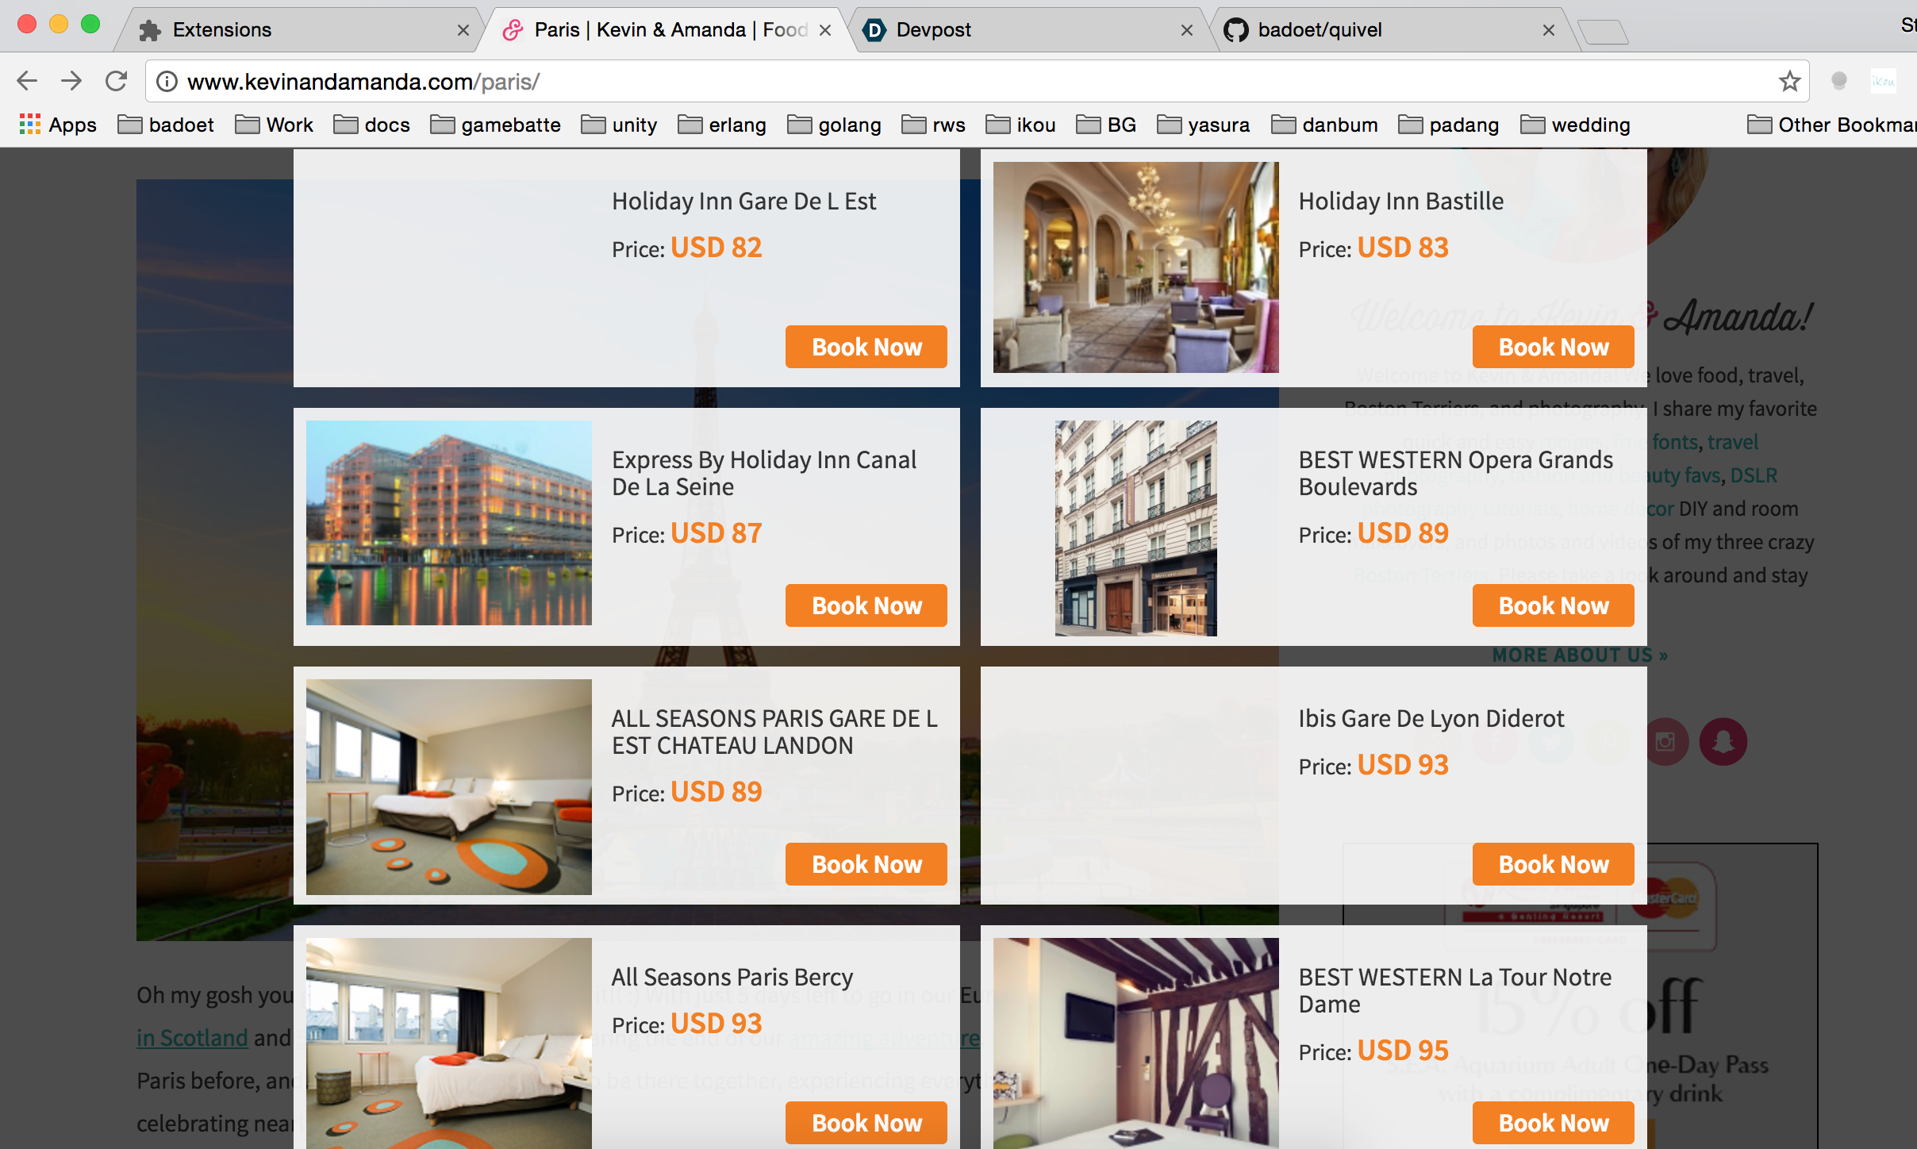This screenshot has width=1917, height=1149.
Task: Expand the wedding bookmarks folder
Action: [1575, 125]
